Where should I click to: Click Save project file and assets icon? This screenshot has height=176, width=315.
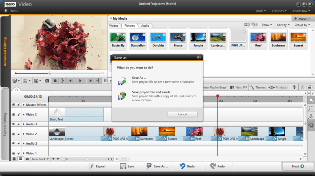point(122,96)
